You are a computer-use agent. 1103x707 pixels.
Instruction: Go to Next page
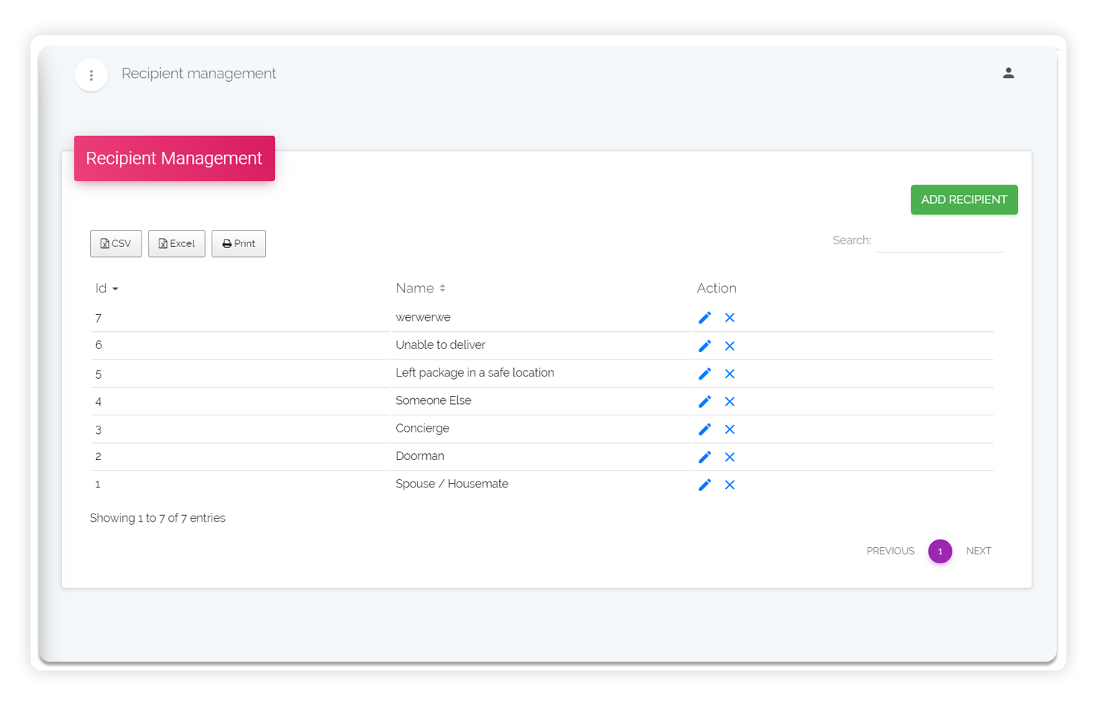(x=979, y=551)
